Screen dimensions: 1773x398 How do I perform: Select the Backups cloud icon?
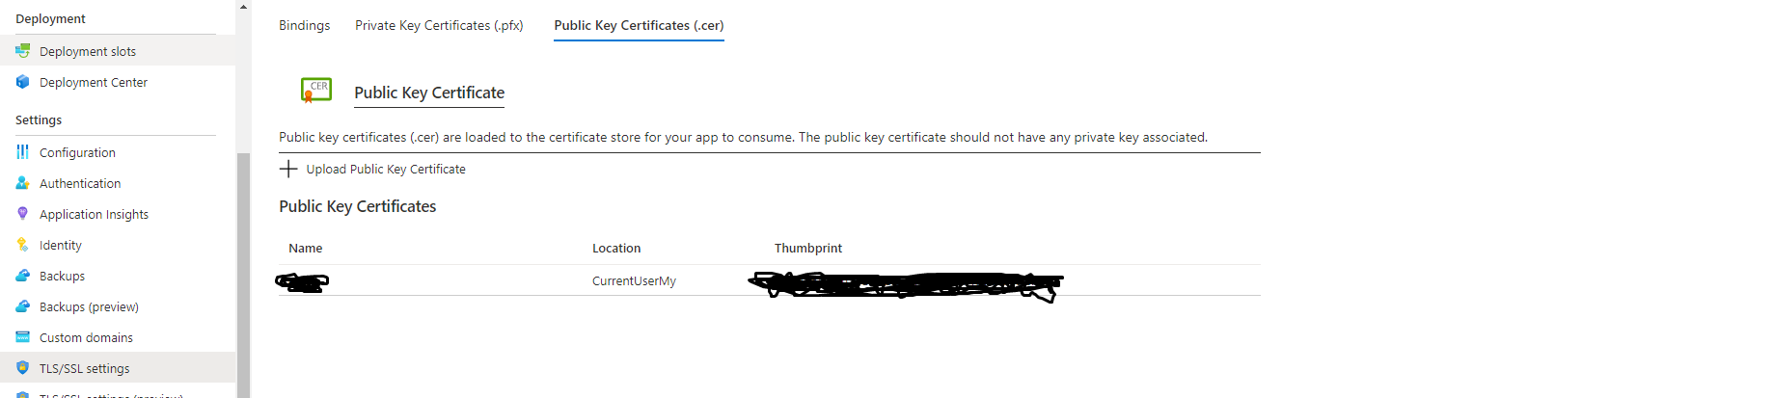(22, 276)
